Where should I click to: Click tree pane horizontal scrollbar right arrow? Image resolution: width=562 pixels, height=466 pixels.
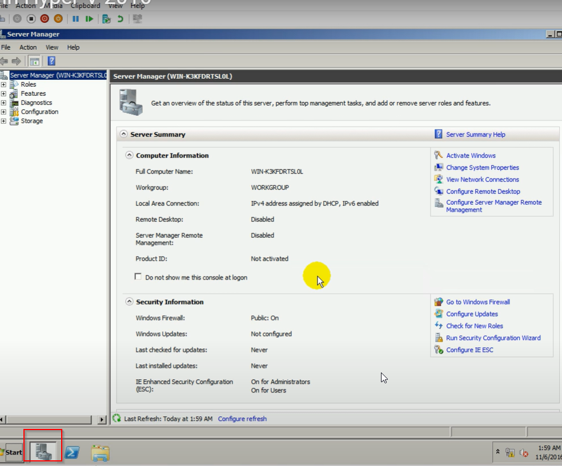102,419
